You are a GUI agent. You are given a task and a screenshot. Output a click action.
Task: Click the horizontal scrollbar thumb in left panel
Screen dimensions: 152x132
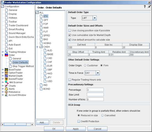pos(15,124)
